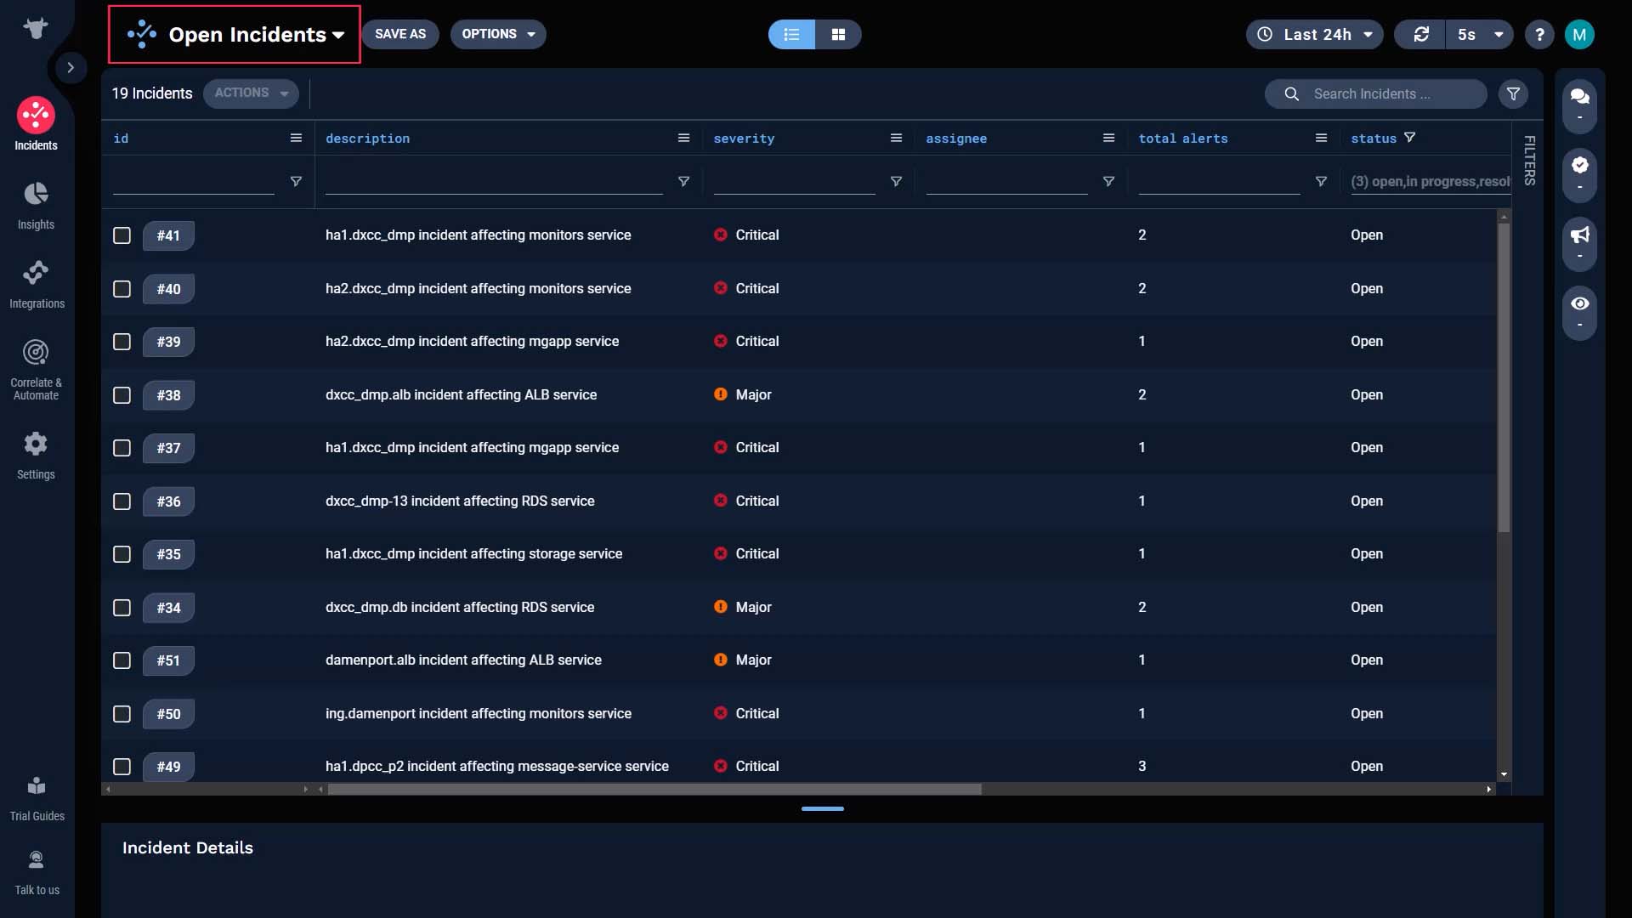Select checkbox for incident #38

point(122,395)
